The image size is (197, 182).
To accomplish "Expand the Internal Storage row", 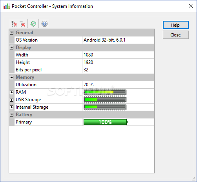I will click(11, 107).
